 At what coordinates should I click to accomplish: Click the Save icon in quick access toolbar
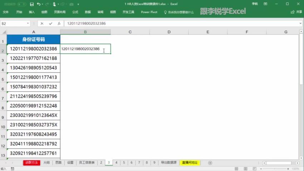click(32, 4)
